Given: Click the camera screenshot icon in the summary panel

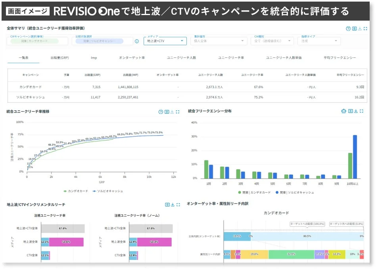Looking at the screenshot, I should pyautogui.click(x=355, y=29).
